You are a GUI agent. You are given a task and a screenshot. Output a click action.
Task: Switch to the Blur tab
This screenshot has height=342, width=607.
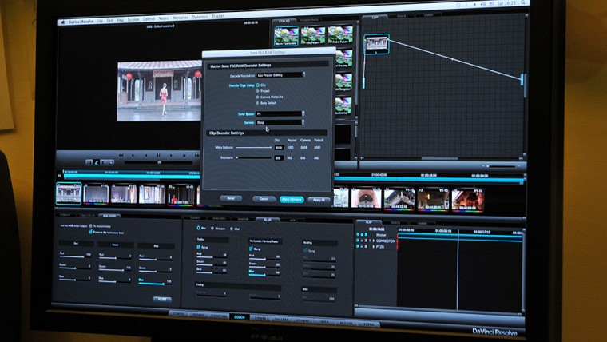[x=268, y=219]
